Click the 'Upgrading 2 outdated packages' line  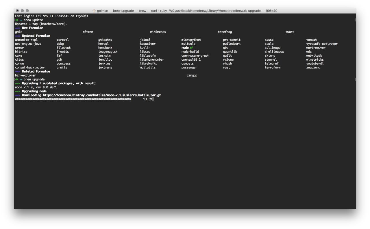(x=59, y=83)
